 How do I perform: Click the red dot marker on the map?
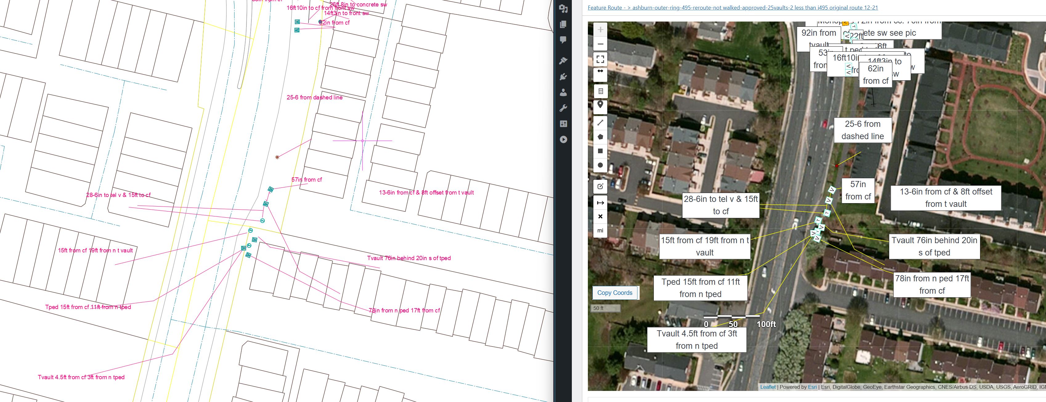point(836,166)
